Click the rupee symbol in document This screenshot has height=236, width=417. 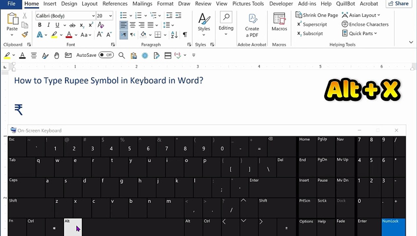(x=19, y=109)
